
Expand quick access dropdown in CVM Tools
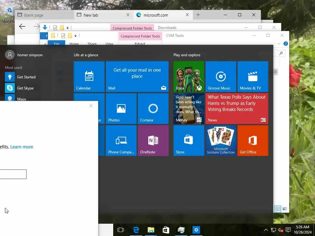point(76,36)
